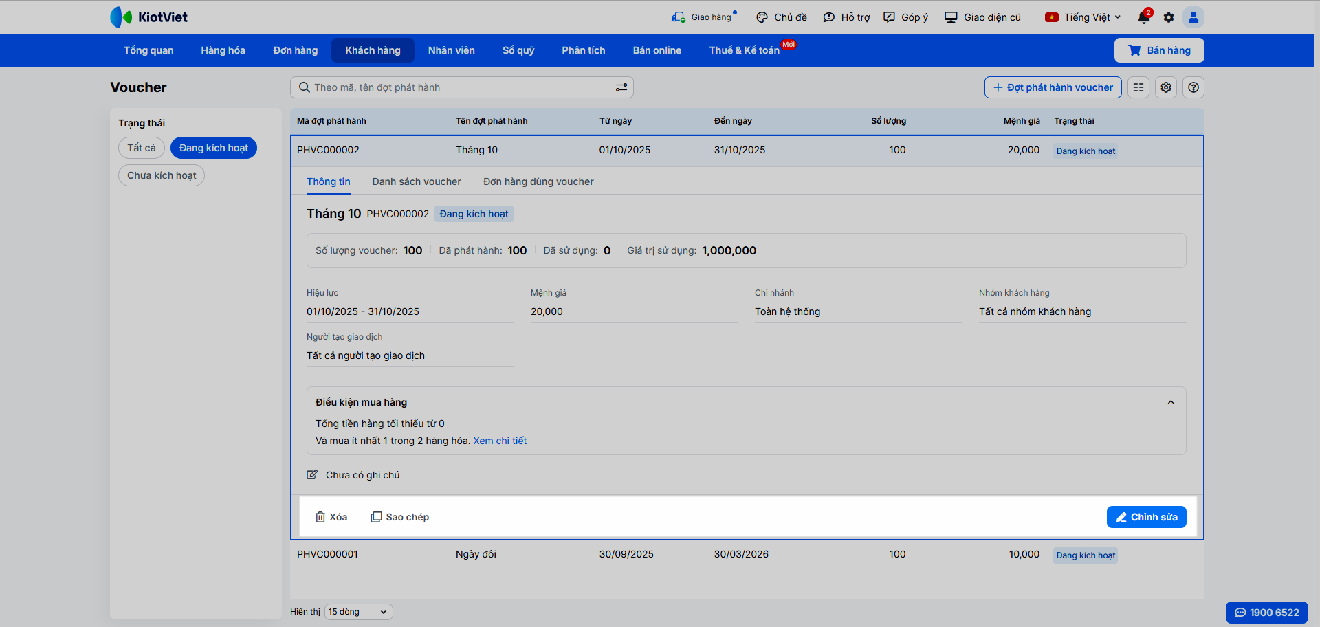Click Tất cả nhóm khách hàng value
Screen dimensions: 1320x627
1035,311
